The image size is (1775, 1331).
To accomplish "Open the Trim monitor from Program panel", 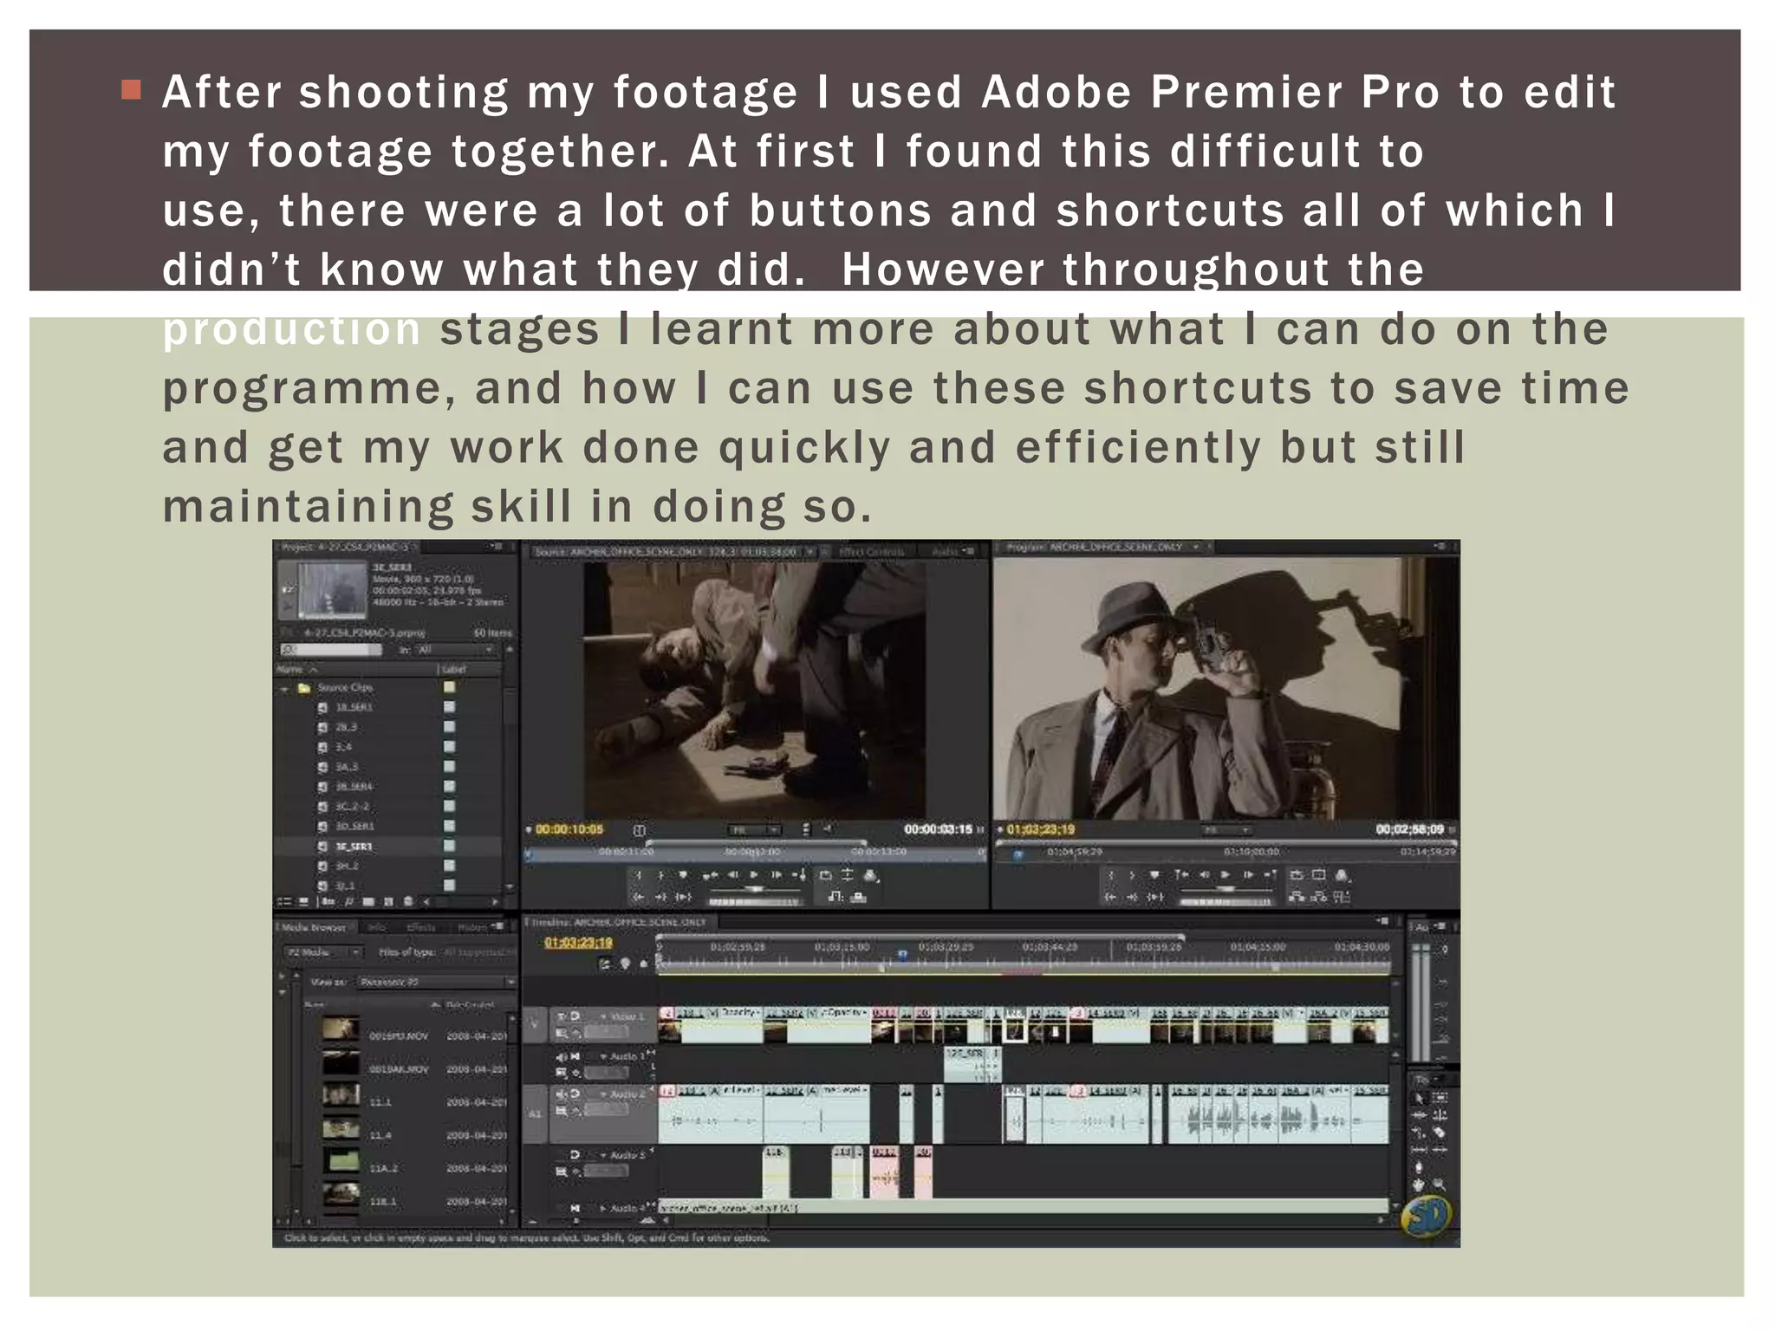I will pyautogui.click(x=1343, y=897).
